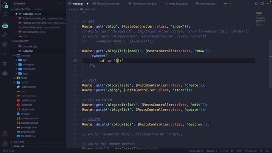Click the feedback icon in status bar
The width and height of the screenshot is (272, 153).
(261, 151)
